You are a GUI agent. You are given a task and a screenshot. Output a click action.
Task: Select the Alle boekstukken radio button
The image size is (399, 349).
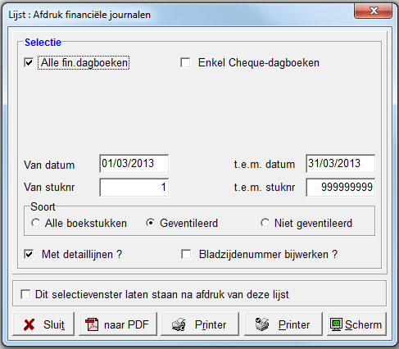coord(35,223)
